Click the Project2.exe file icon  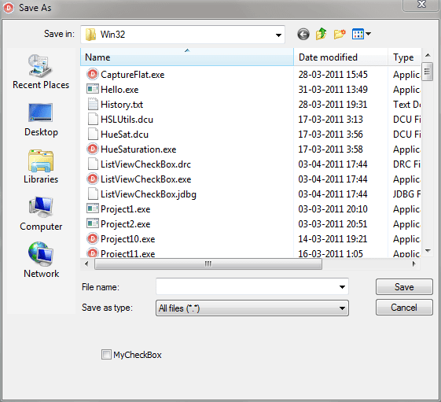(x=93, y=223)
